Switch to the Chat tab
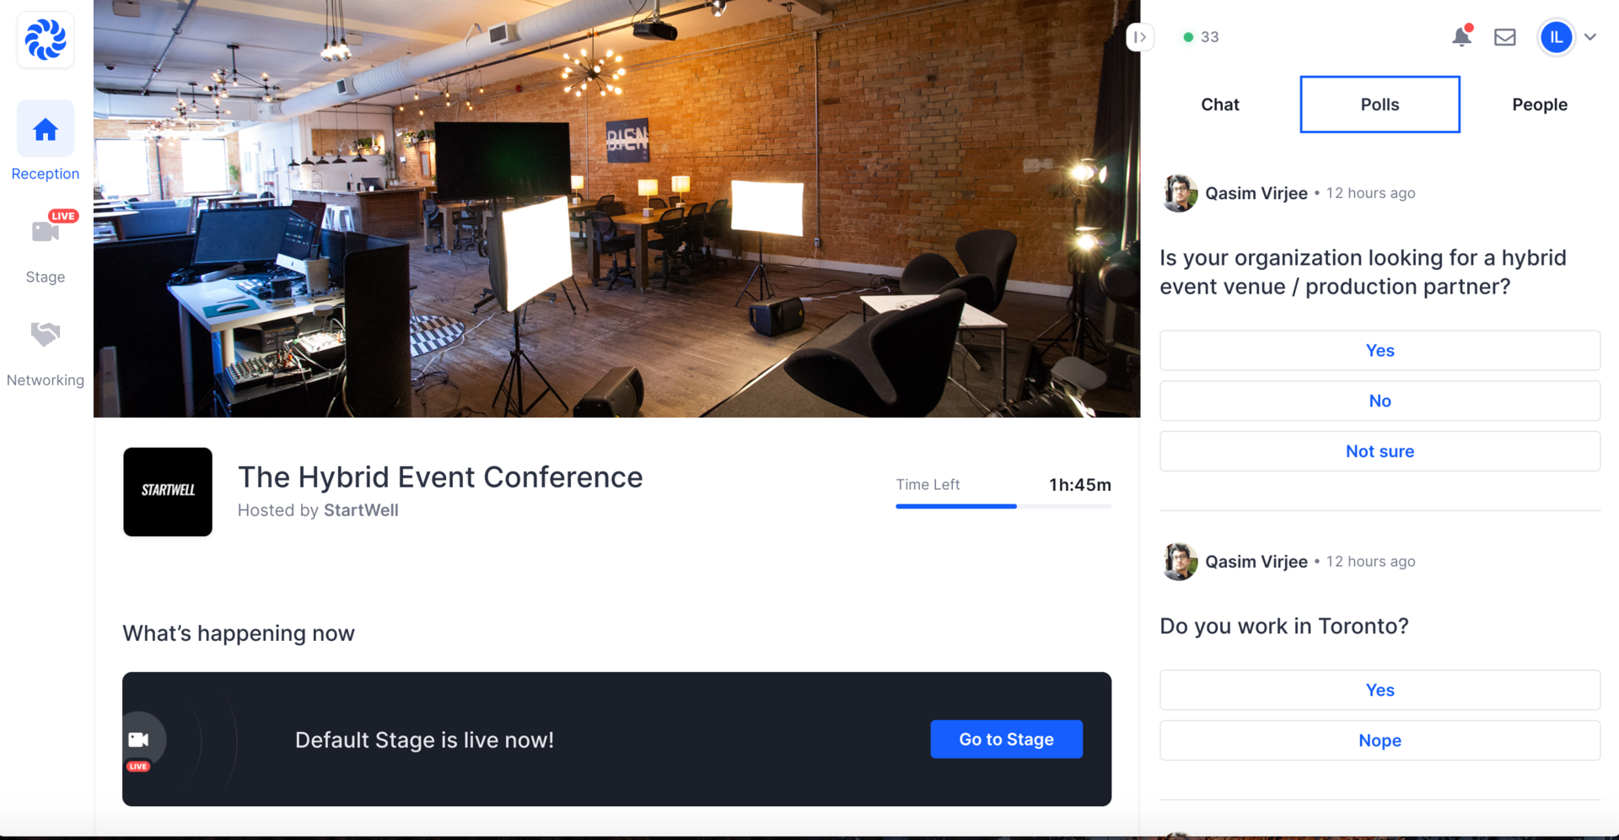Image resolution: width=1619 pixels, height=840 pixels. 1219,105
